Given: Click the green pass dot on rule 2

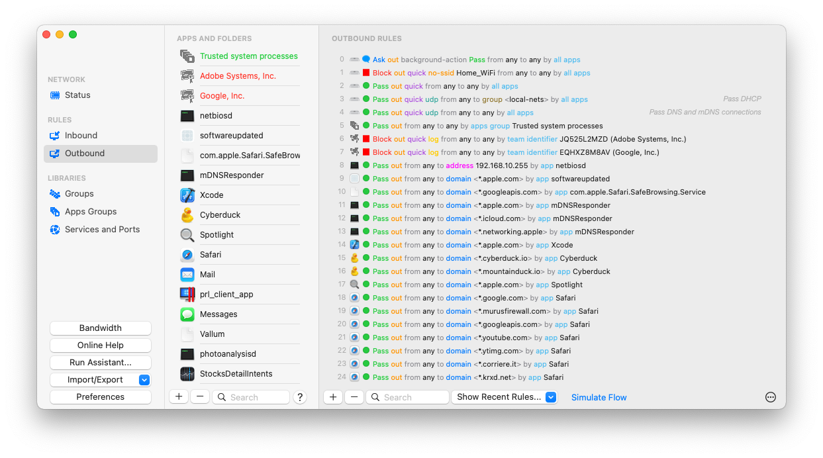Looking at the screenshot, I should coord(366,86).
